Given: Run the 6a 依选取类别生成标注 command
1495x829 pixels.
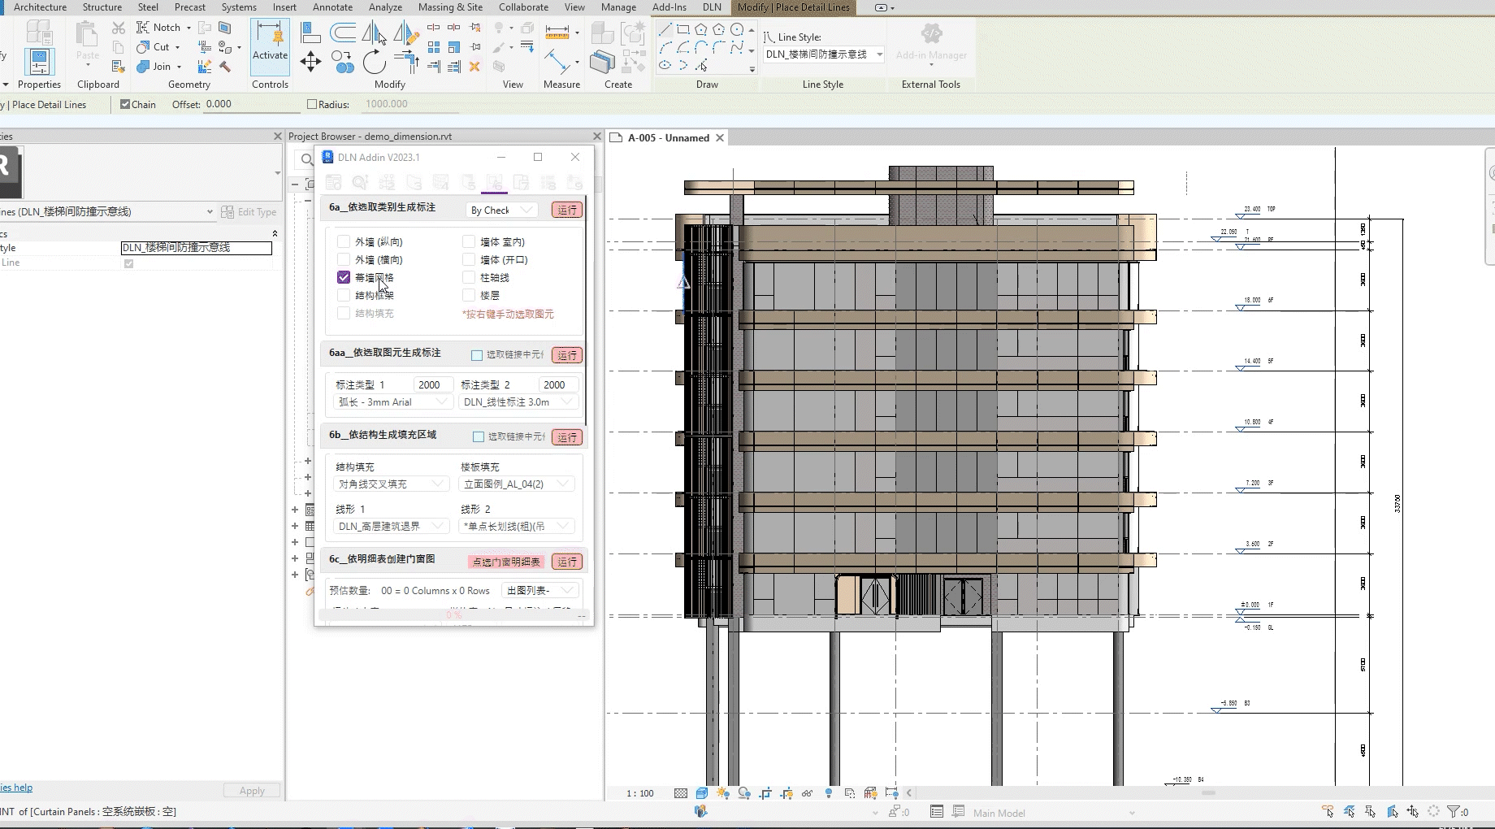Looking at the screenshot, I should pos(567,210).
